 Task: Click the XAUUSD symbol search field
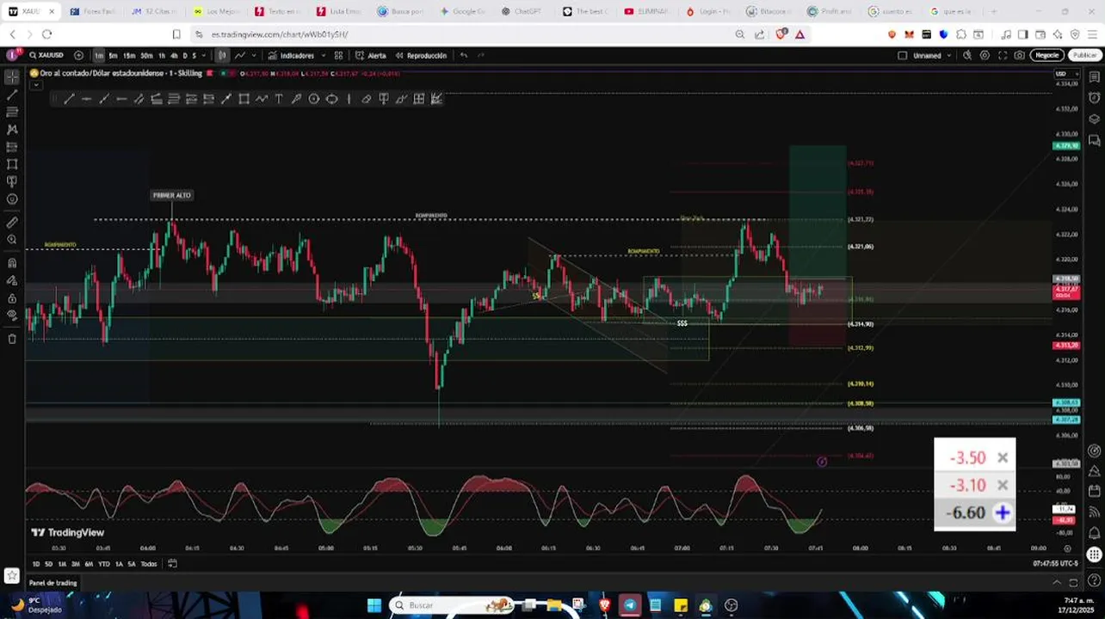point(47,55)
